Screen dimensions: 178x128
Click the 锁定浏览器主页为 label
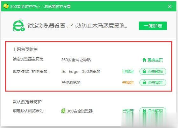click(x=28, y=59)
